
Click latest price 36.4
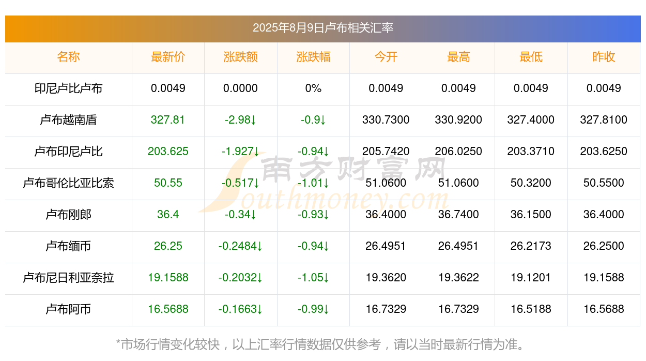pos(168,215)
